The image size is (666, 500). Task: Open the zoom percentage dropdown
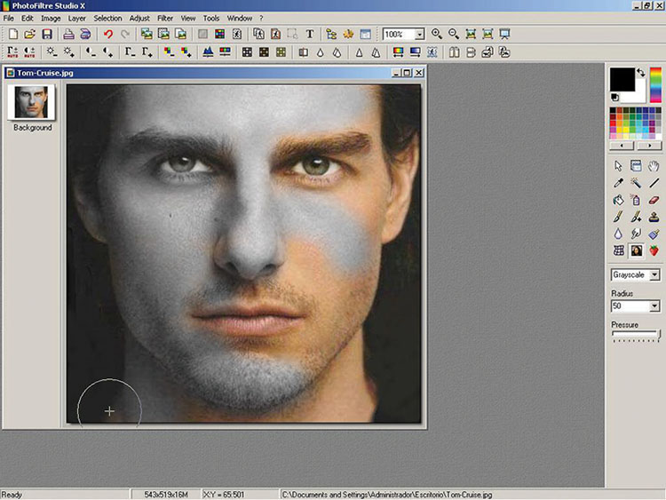pos(419,34)
